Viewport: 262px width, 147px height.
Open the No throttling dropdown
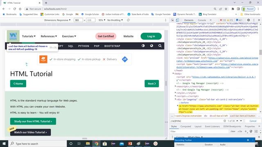click(115, 20)
